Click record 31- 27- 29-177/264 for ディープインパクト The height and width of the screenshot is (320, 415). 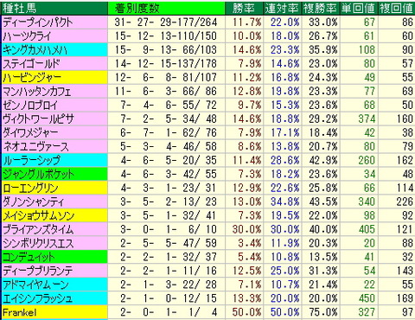[166, 22]
